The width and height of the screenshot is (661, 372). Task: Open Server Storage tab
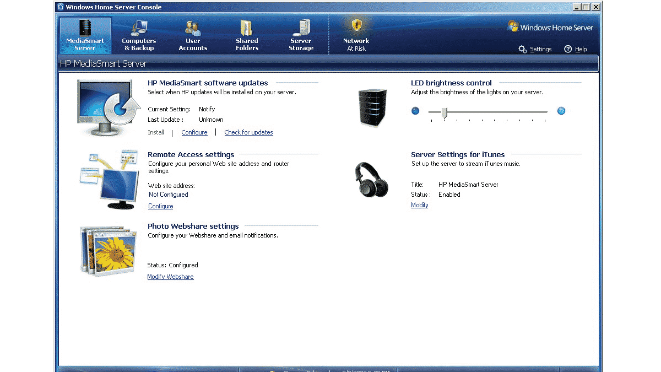(301, 36)
